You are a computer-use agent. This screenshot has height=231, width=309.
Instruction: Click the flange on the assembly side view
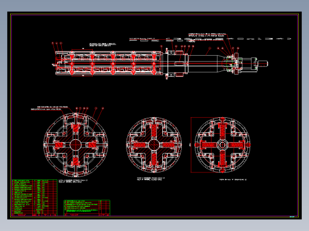pyautogui.click(x=167, y=63)
